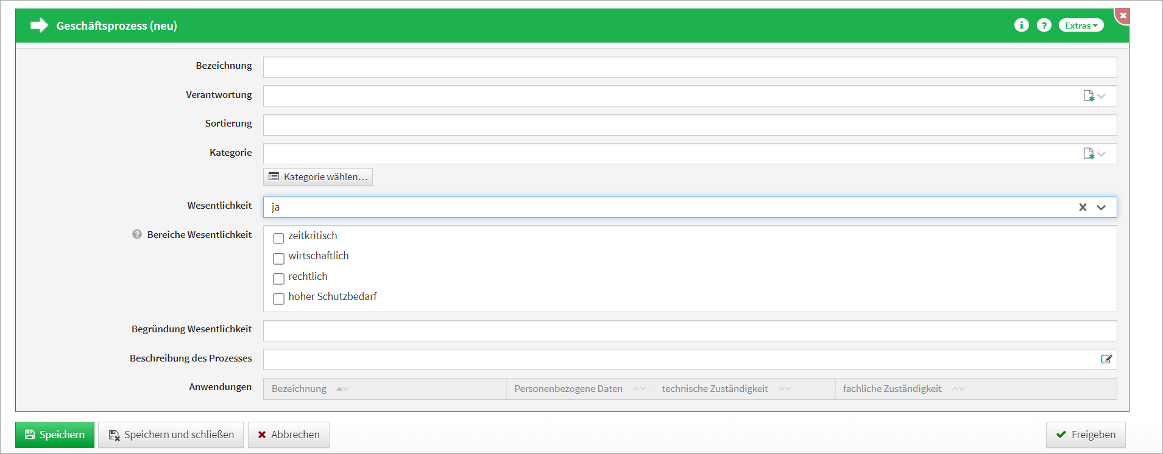This screenshot has width=1163, height=454.
Task: Sort by the Personenbezogene Daten column arrows
Action: pos(639,389)
